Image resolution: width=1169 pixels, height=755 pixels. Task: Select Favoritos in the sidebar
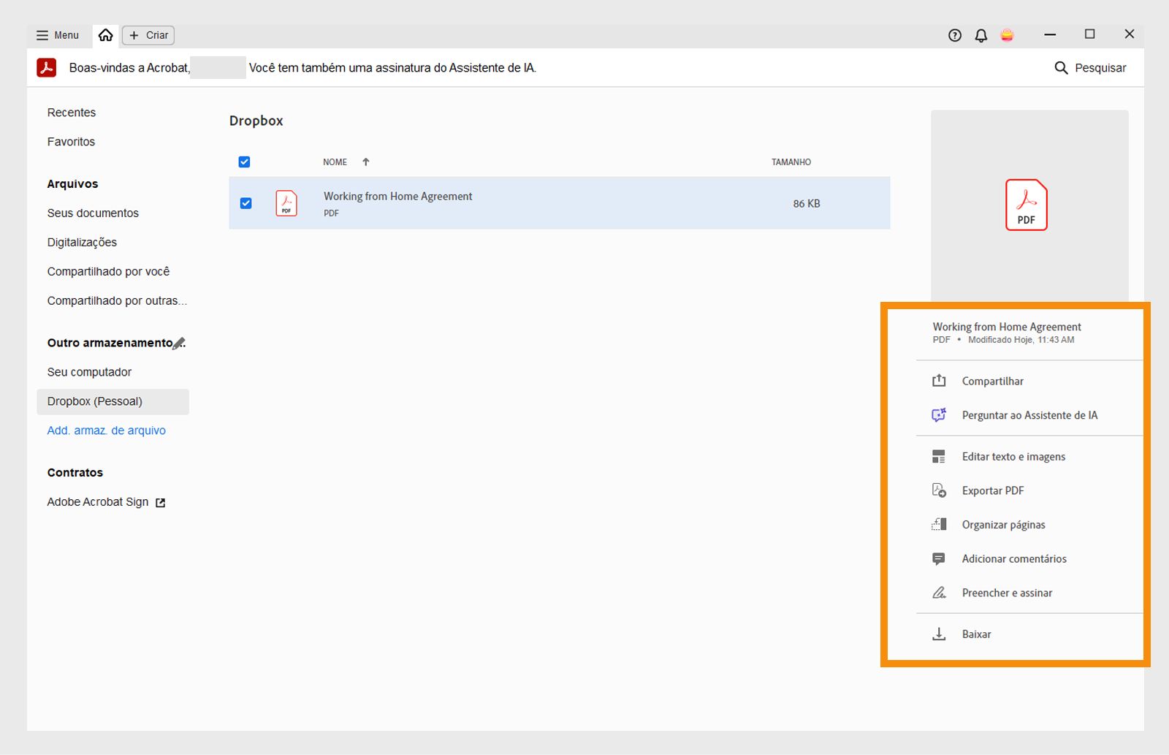[71, 142]
